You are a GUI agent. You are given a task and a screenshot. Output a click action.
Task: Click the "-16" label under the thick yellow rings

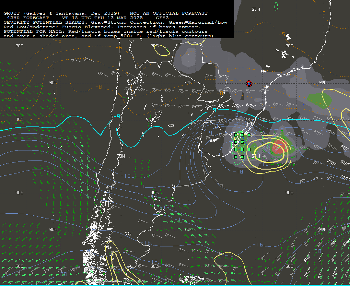264,164
